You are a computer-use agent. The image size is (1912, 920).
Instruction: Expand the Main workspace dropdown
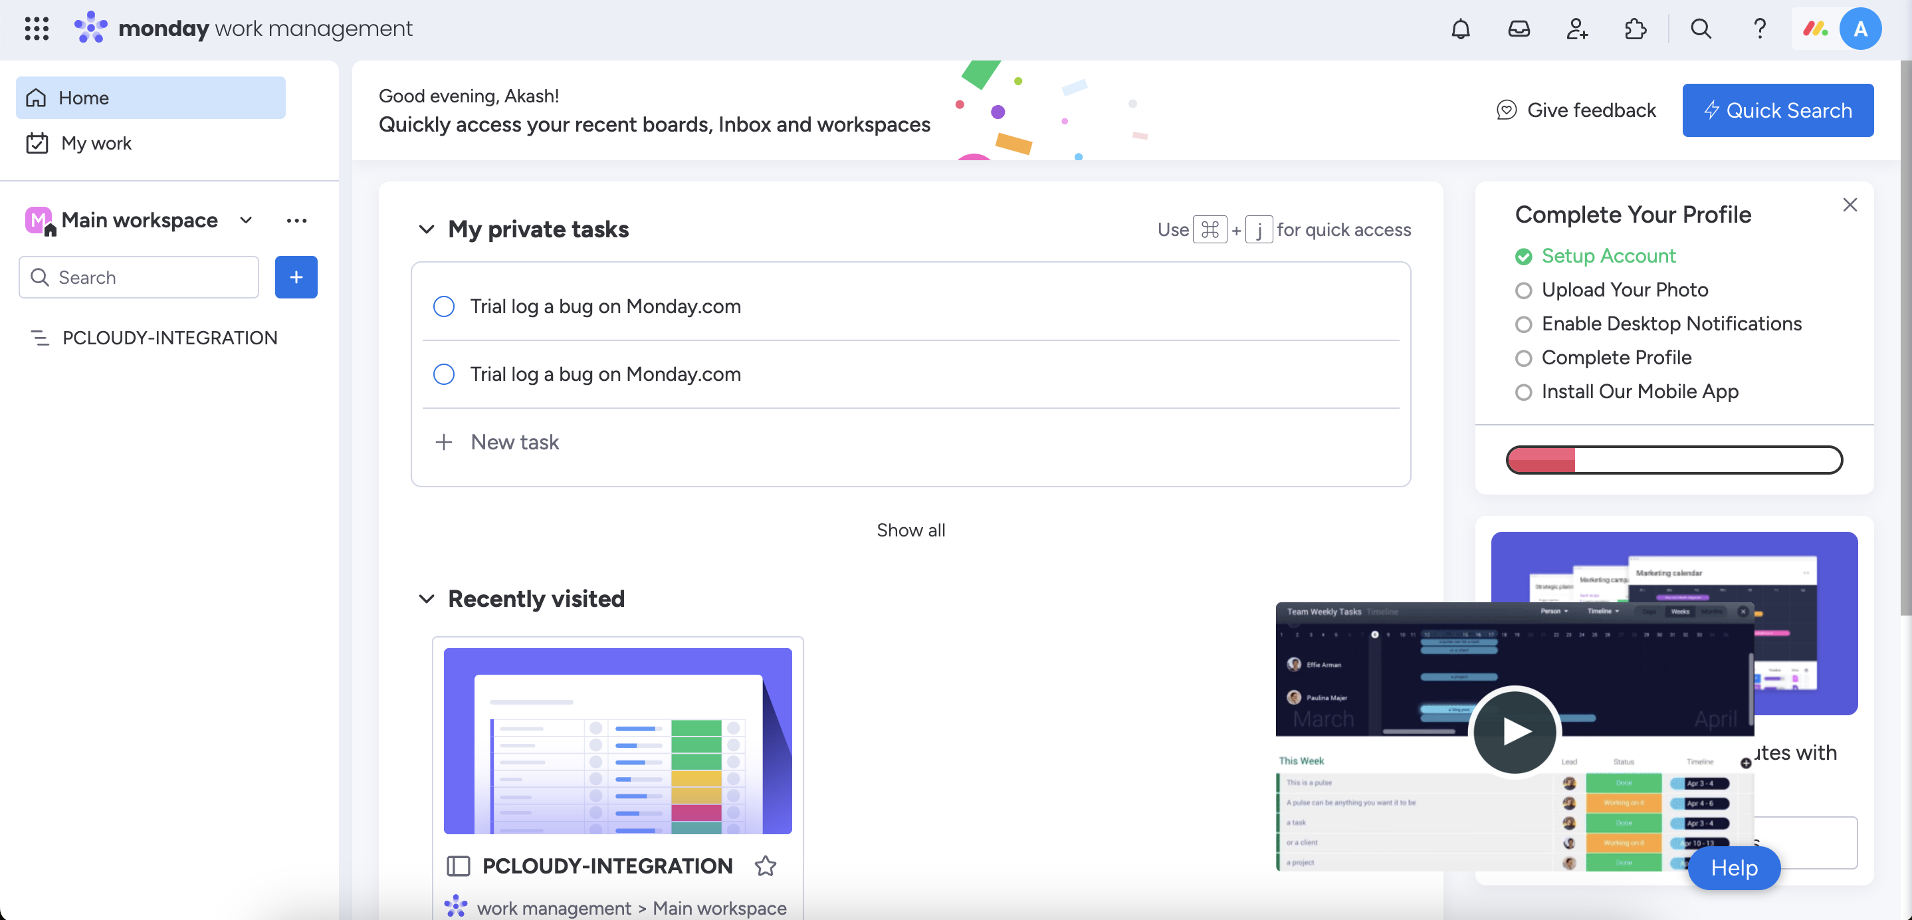tap(246, 221)
